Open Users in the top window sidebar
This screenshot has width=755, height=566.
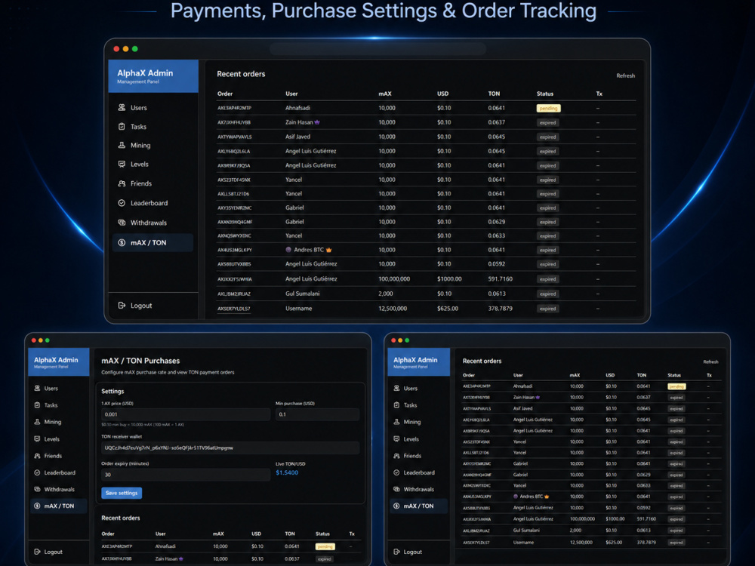139,108
